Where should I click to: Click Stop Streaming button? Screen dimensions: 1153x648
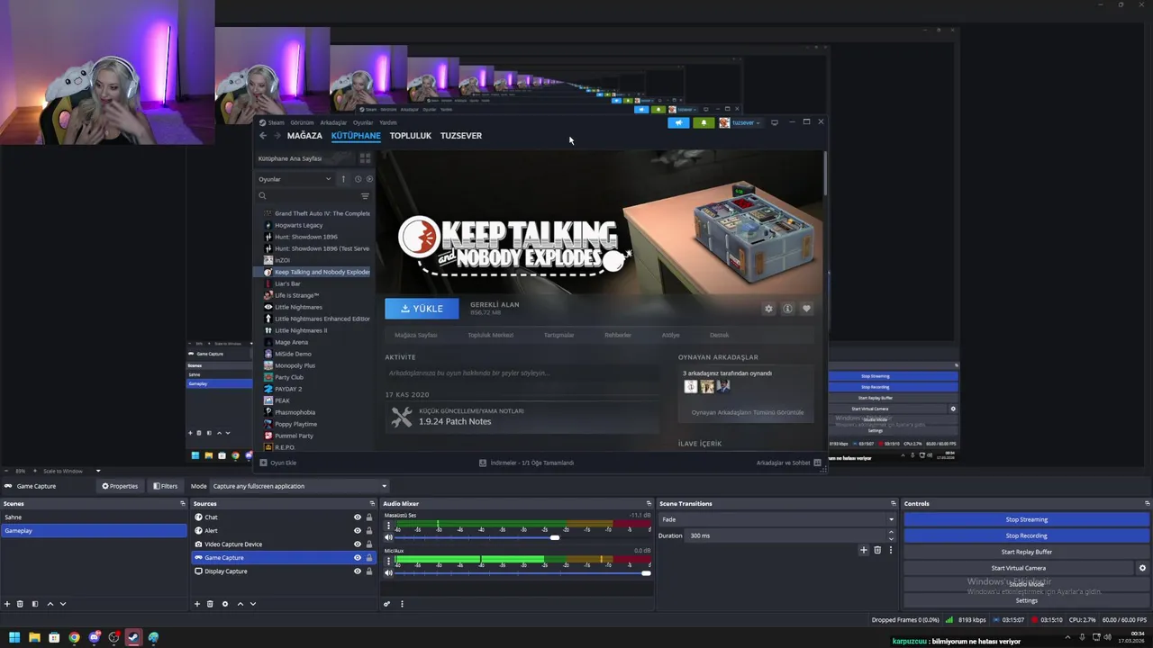pyautogui.click(x=1027, y=519)
